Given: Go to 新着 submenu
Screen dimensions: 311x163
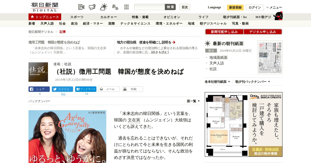Looking at the screenshot, I should pos(32,23).
